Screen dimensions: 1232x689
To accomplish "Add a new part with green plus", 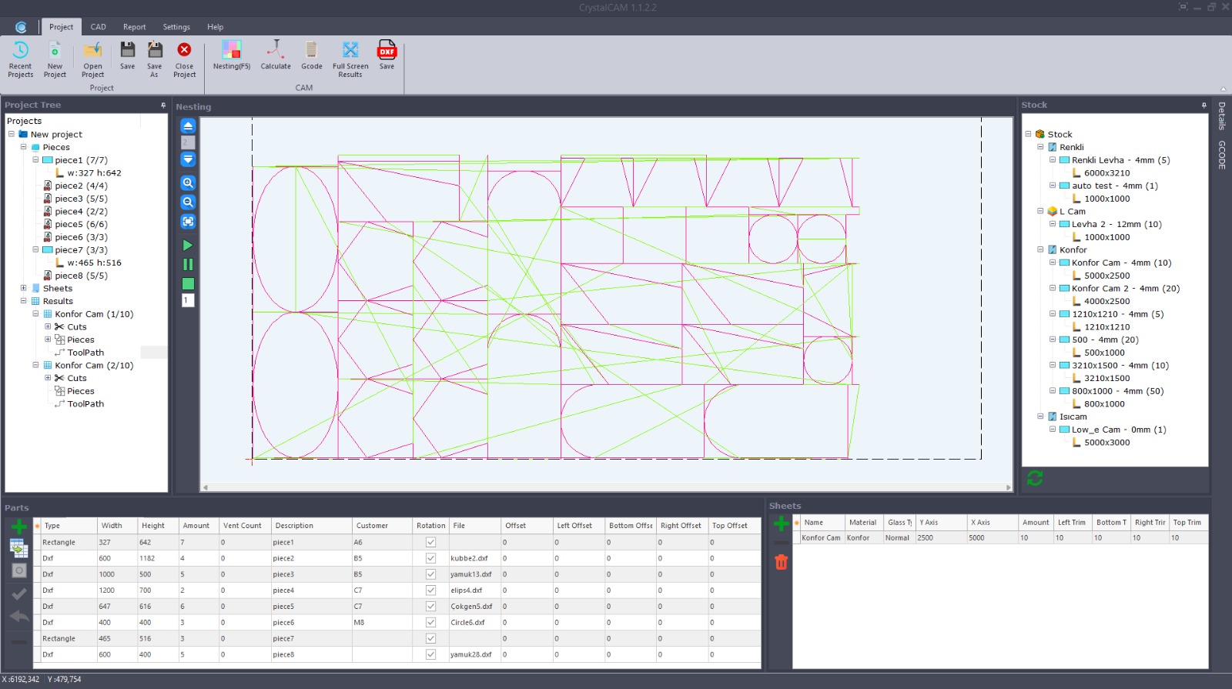I will point(19,527).
